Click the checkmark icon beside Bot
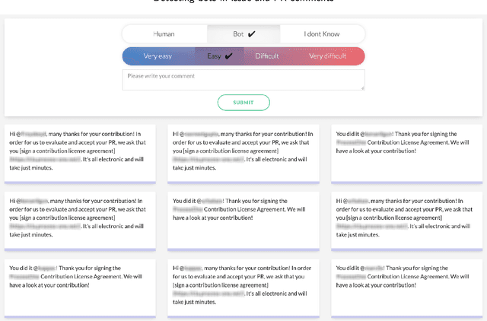 tap(252, 34)
